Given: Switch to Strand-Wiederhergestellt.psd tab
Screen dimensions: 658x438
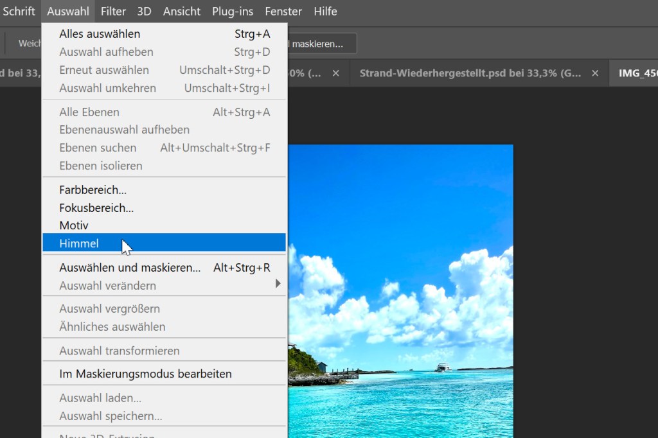Looking at the screenshot, I should click(470, 73).
